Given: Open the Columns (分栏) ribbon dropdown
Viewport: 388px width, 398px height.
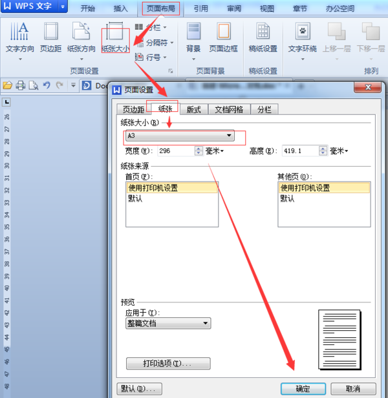Looking at the screenshot, I should [151, 27].
